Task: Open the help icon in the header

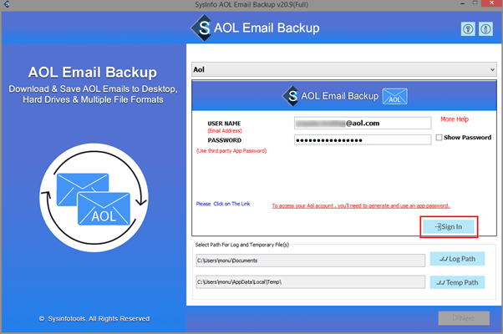Action: [468, 29]
